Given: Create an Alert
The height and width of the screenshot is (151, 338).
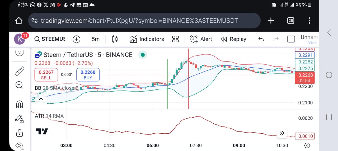Looking at the screenshot, I should (x=201, y=39).
